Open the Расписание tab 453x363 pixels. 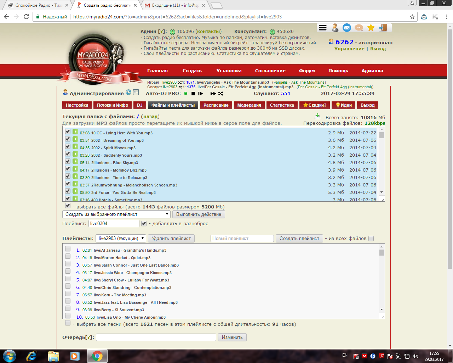pyautogui.click(x=216, y=105)
